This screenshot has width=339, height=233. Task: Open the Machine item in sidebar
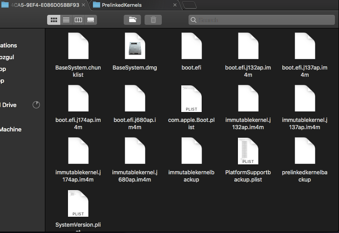point(11,130)
